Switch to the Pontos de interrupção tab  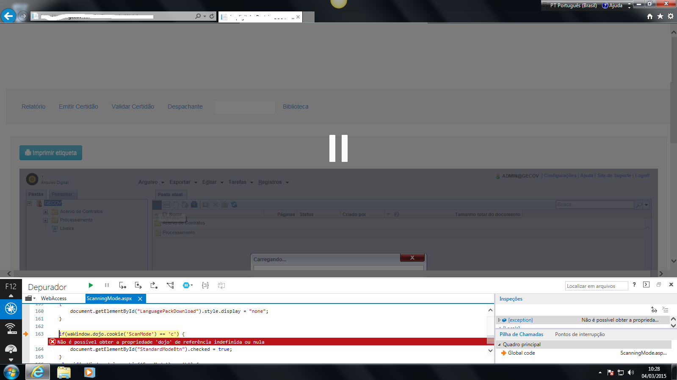pyautogui.click(x=580, y=334)
